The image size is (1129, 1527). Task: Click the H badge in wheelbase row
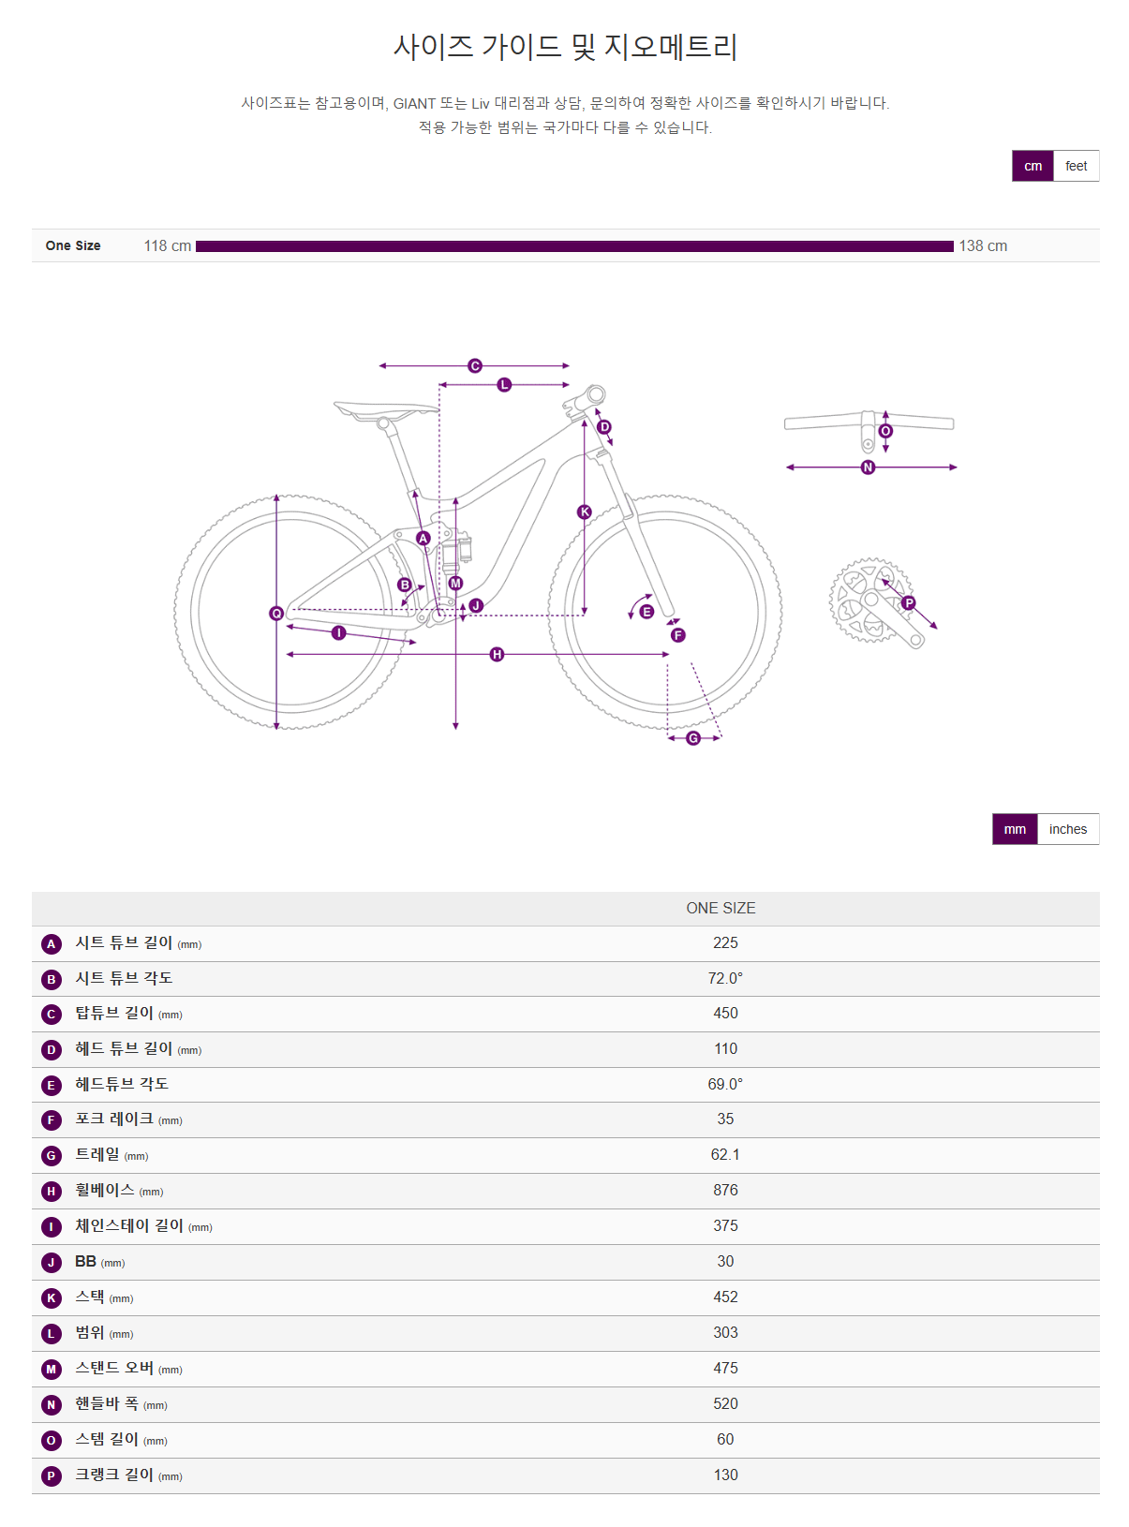52,1192
